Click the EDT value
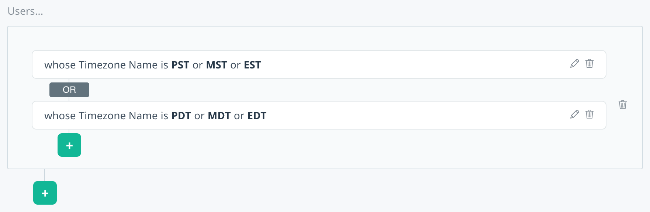The height and width of the screenshot is (212, 650). coord(257,116)
